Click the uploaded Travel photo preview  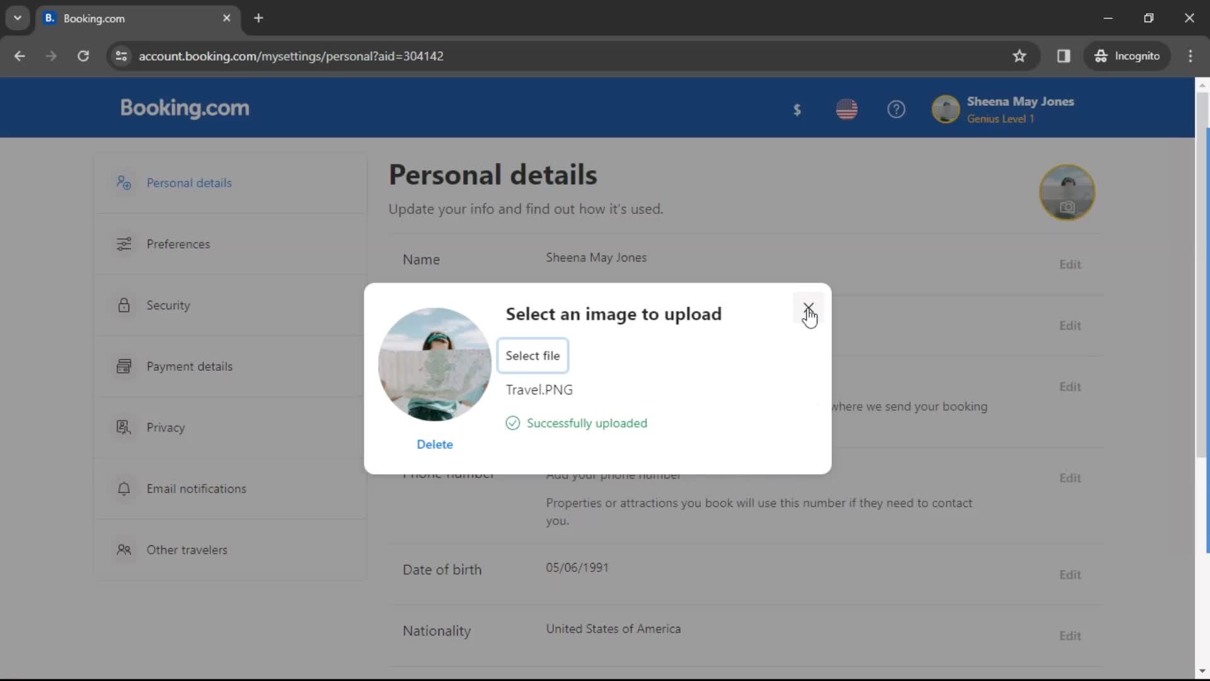435,364
